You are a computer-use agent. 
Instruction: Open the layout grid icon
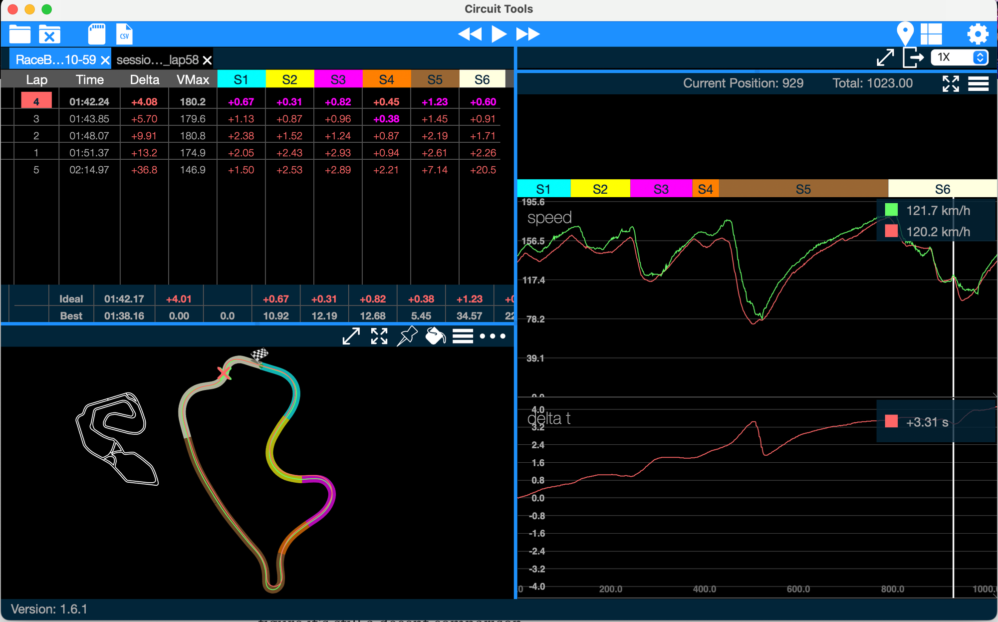(x=931, y=34)
